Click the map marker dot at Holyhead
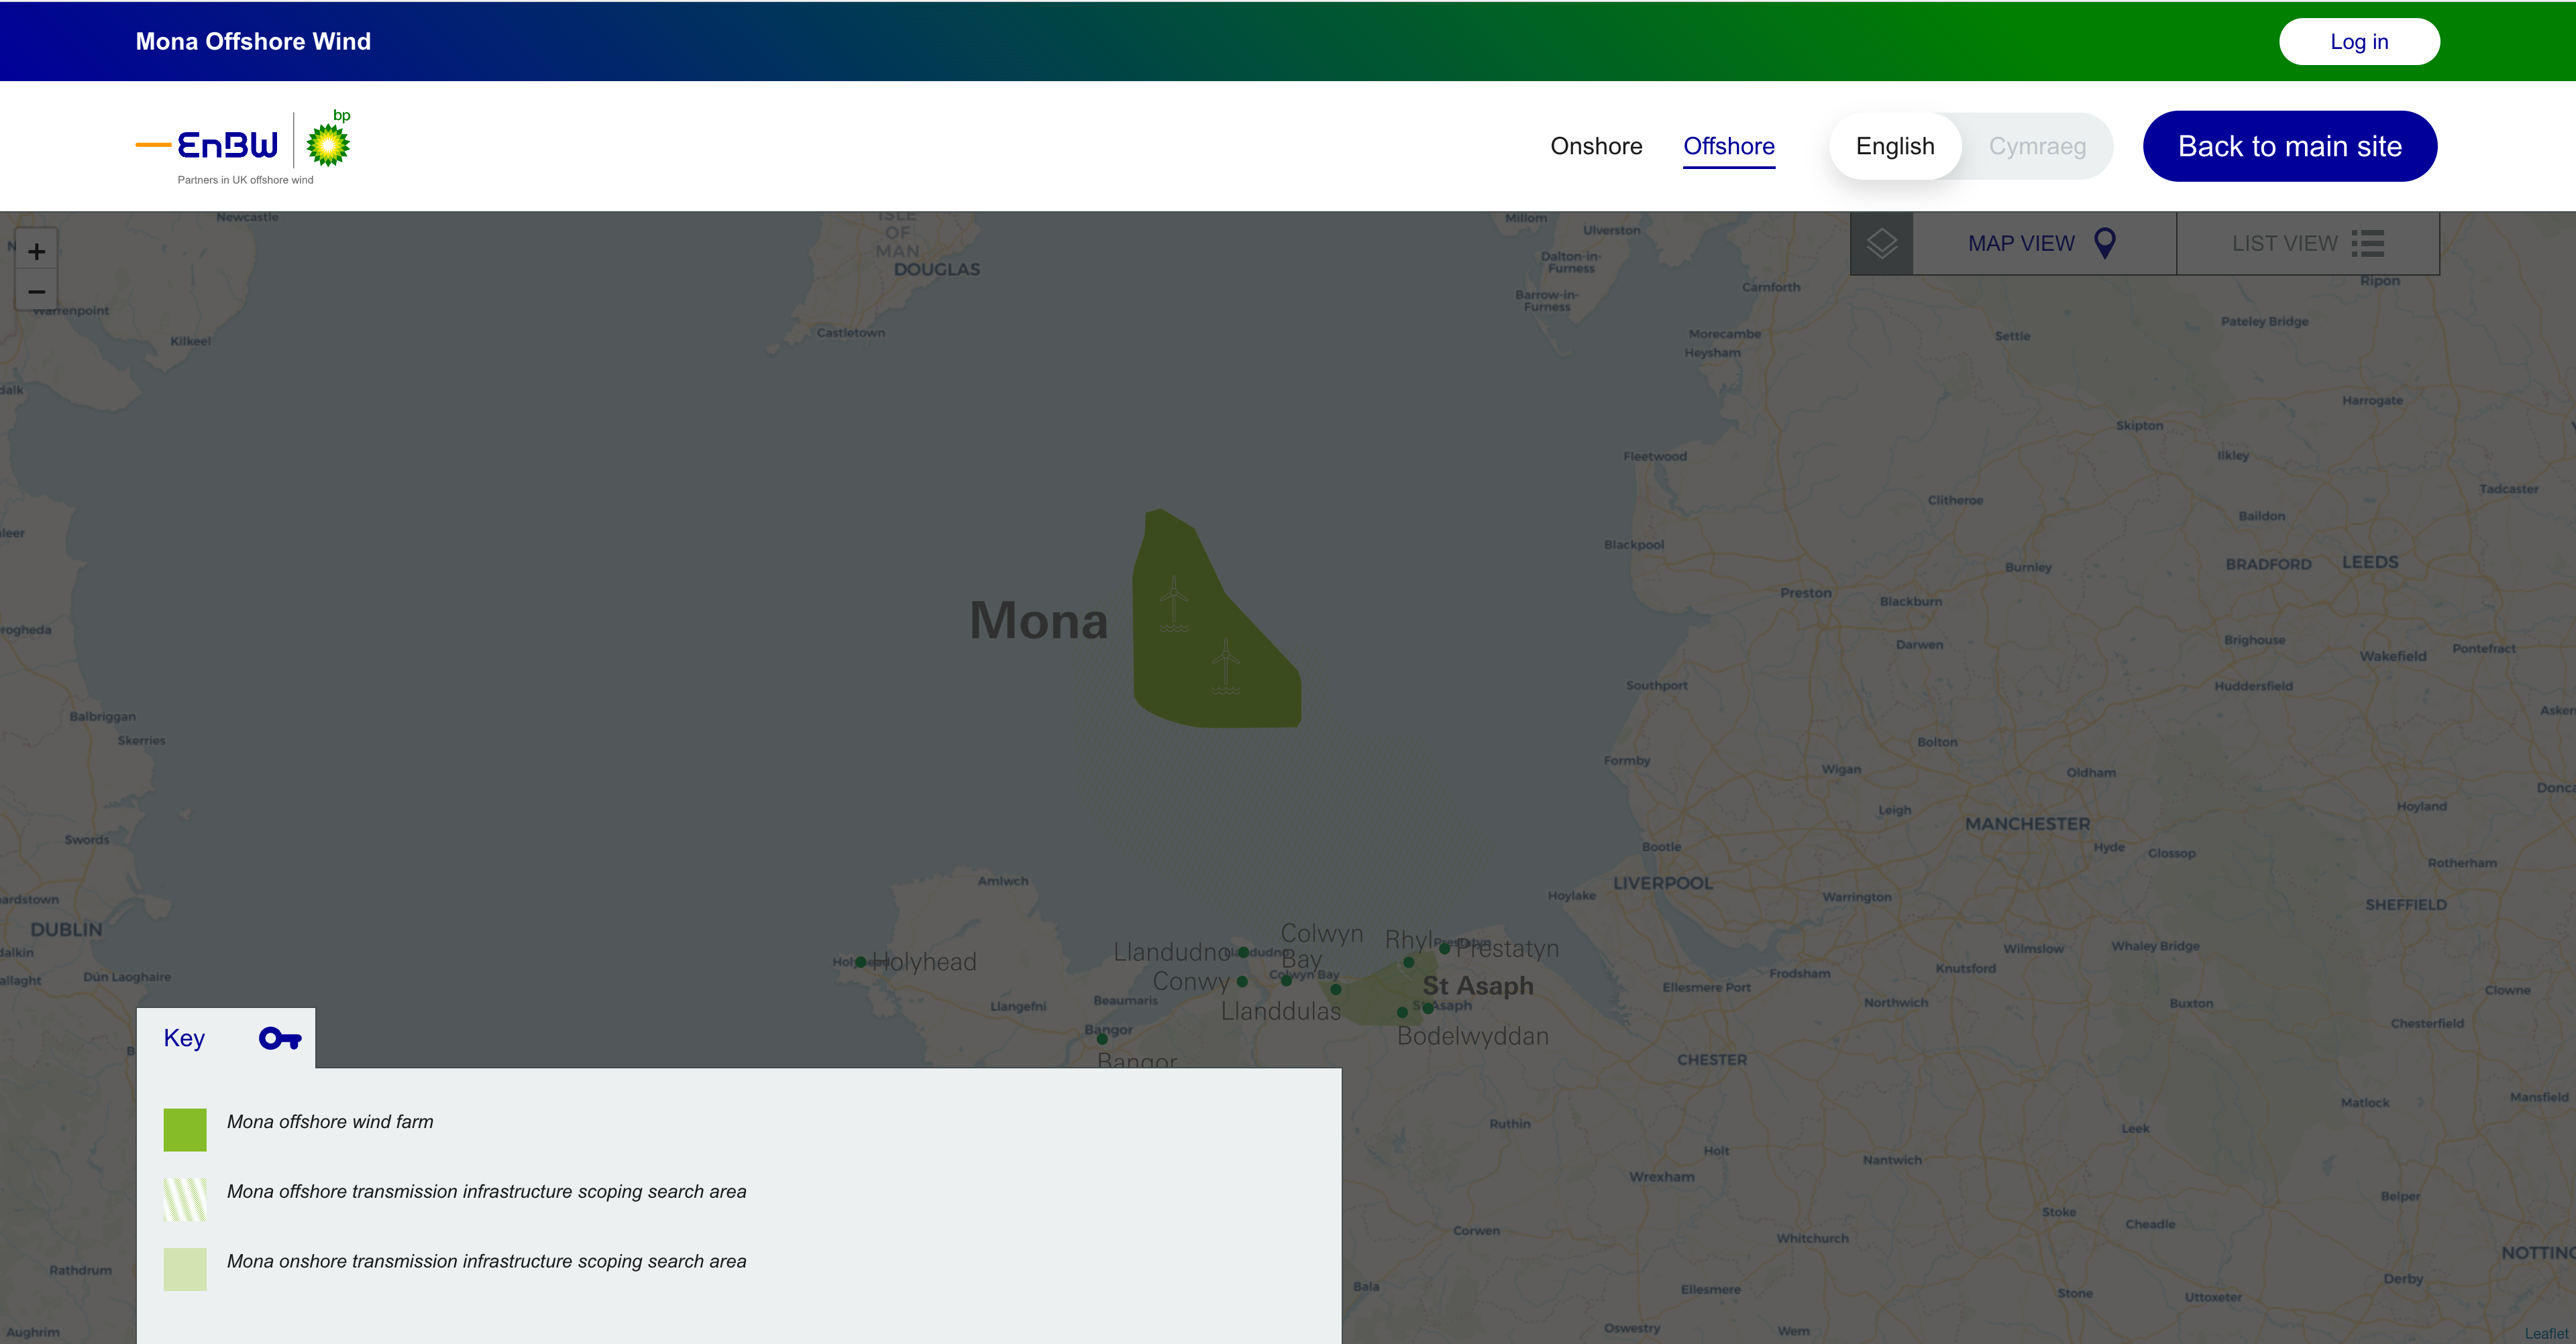The image size is (2576, 1344). [x=860, y=962]
